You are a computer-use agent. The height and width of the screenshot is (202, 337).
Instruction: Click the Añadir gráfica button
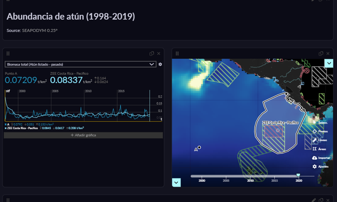pyautogui.click(x=83, y=135)
